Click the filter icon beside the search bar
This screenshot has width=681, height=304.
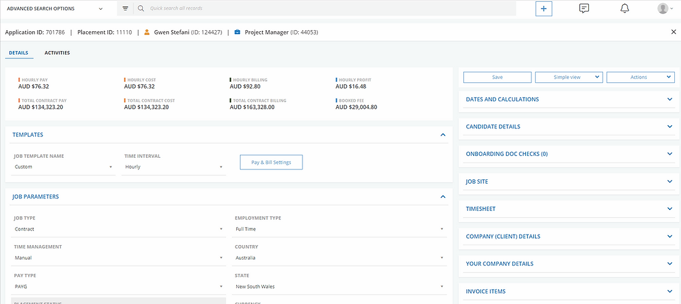pos(125,9)
